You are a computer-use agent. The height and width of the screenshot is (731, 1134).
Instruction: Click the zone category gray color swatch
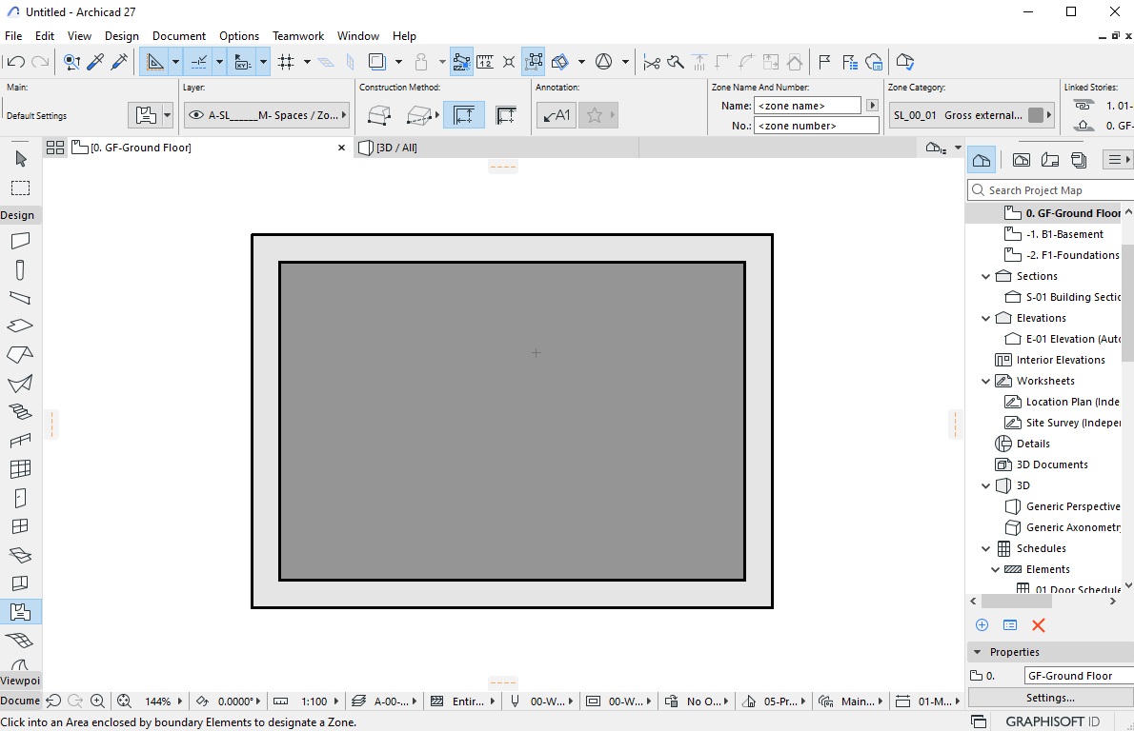click(x=1036, y=115)
